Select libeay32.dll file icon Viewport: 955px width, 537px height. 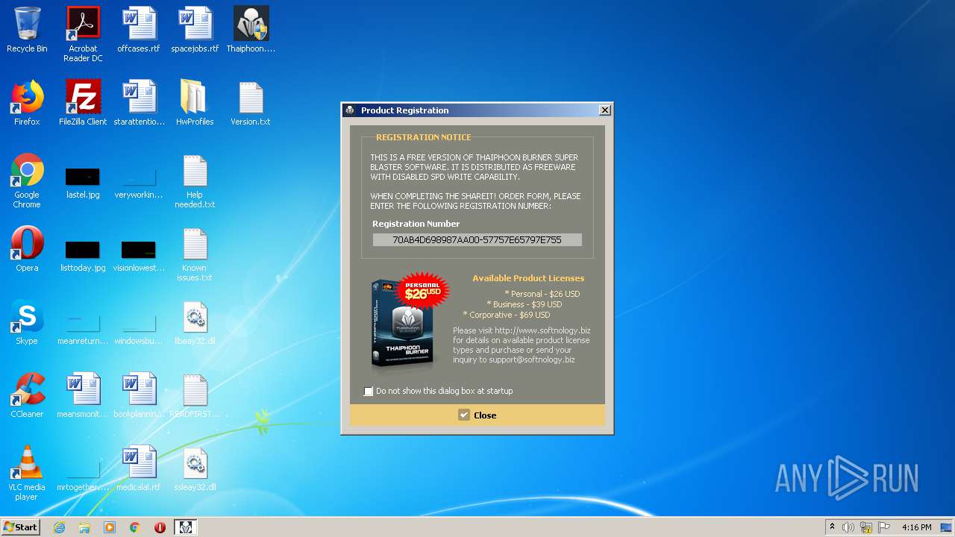[195, 322]
